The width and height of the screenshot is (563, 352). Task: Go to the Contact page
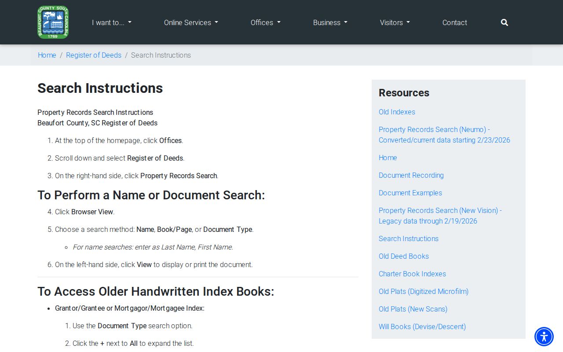tap(455, 22)
